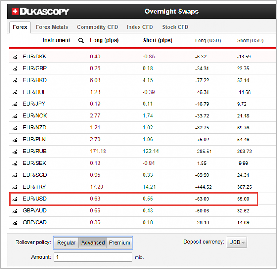
Task: Click the chart icon beside EUR/PLN
Action: pyautogui.click(x=15, y=140)
